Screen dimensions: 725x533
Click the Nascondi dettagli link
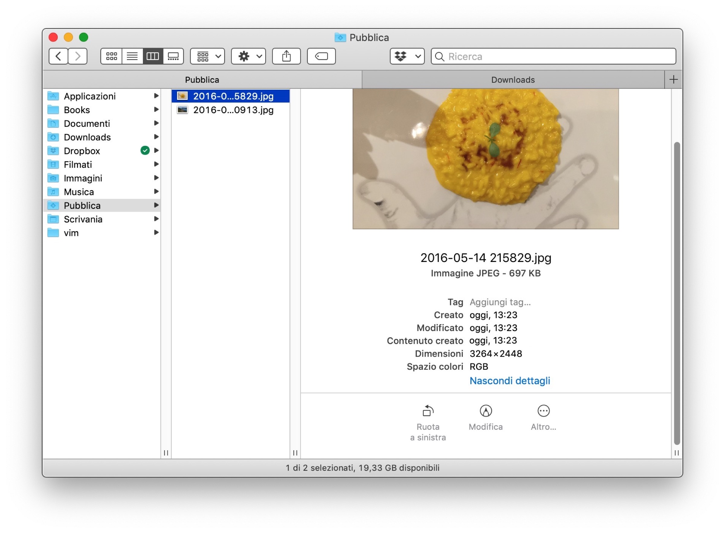click(x=510, y=381)
